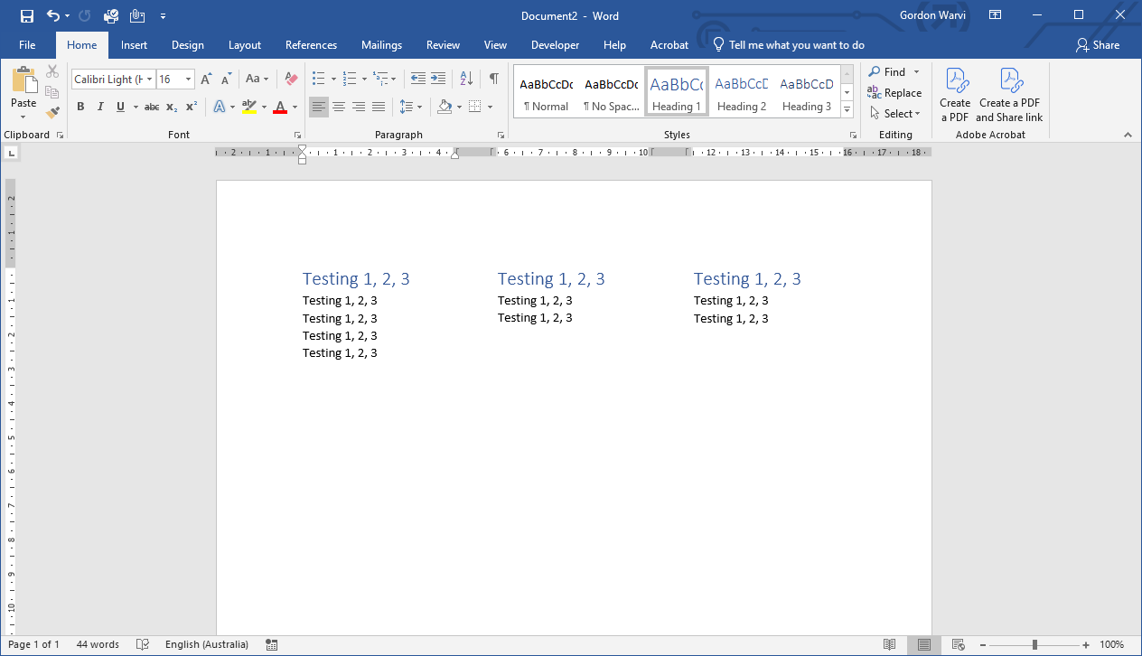
Task: Open the Borders dropdown arrow
Action: click(491, 107)
